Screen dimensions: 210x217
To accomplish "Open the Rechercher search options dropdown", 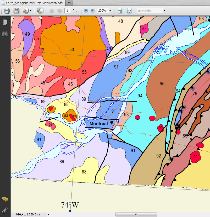I will coord(164,11).
